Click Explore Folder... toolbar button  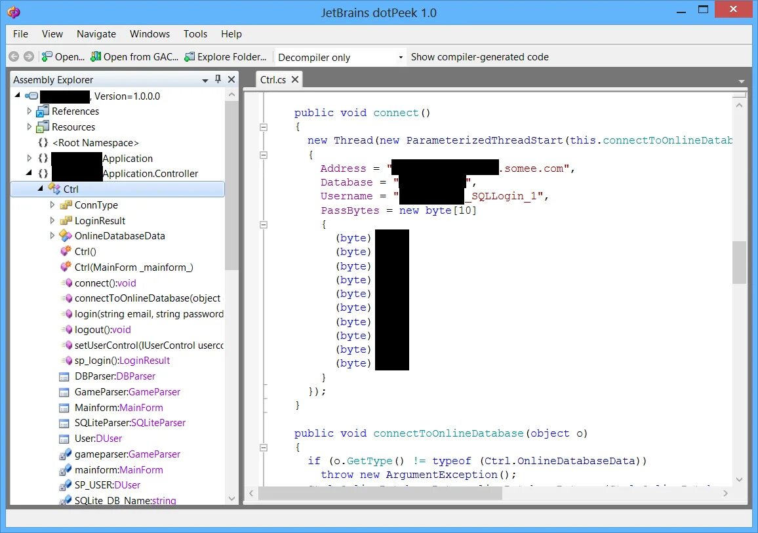click(226, 57)
